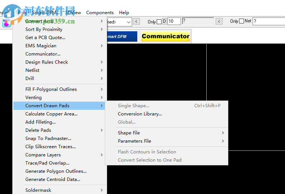Choose Generate Centroid Data...

point(60,179)
